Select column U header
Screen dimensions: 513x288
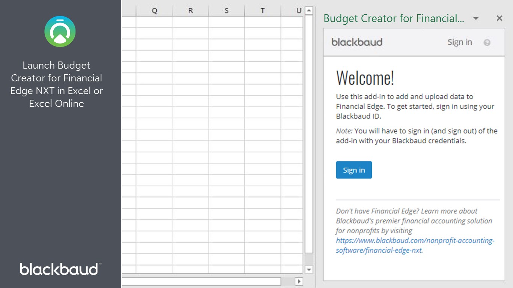[292, 11]
